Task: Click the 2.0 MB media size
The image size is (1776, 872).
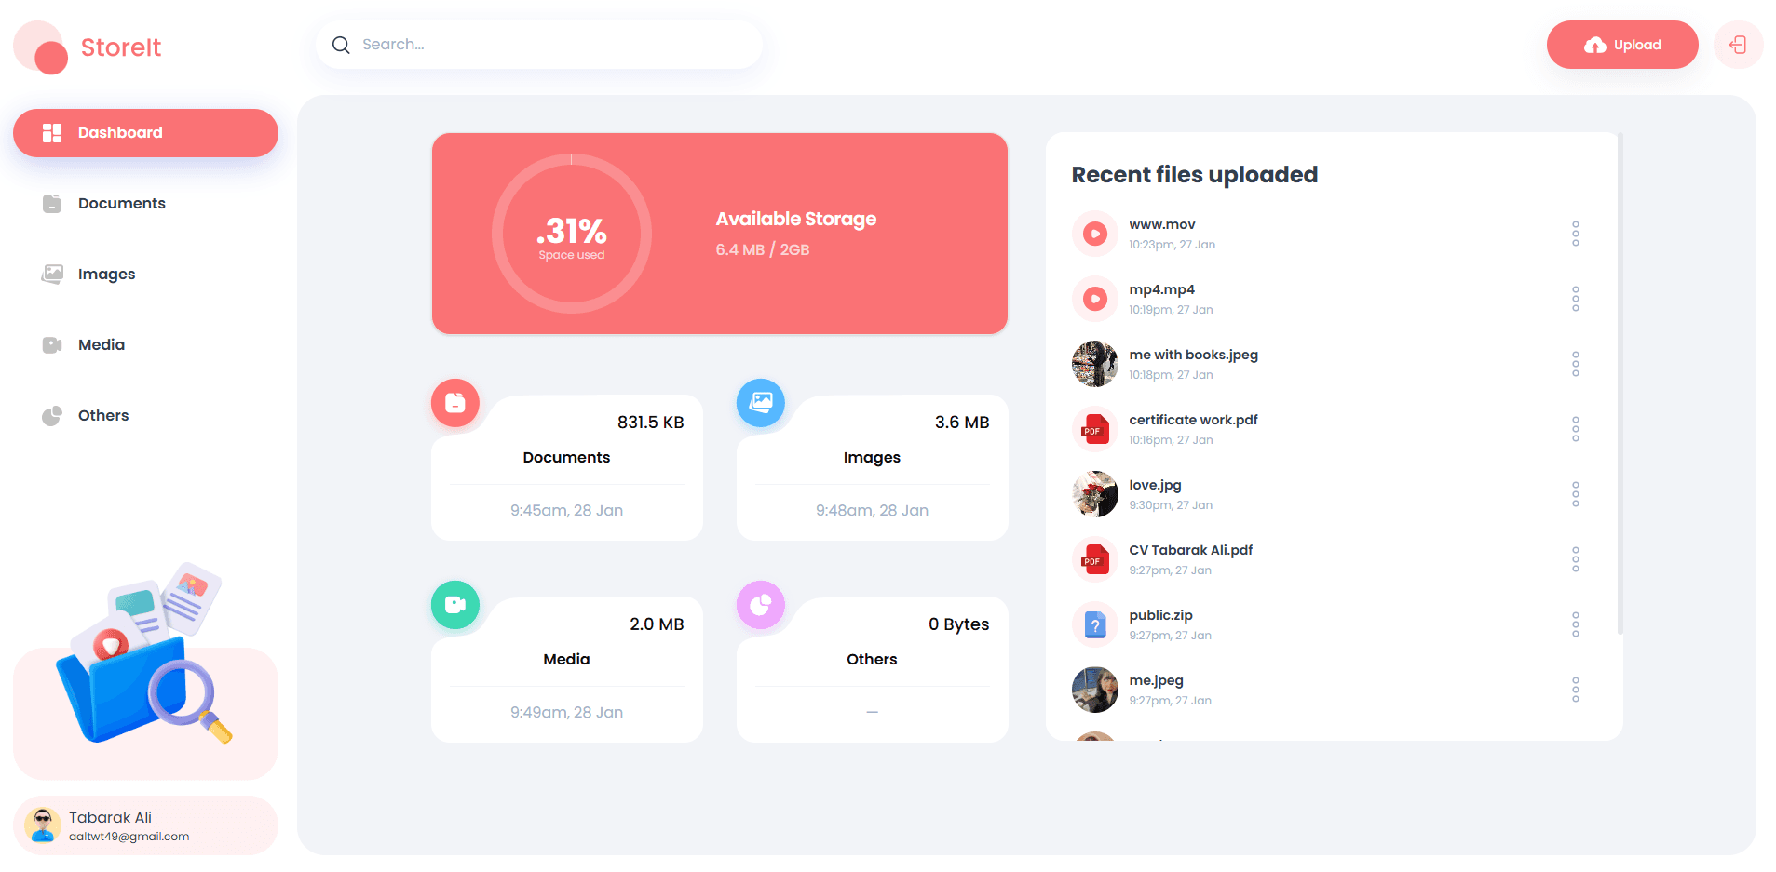Action: point(657,624)
